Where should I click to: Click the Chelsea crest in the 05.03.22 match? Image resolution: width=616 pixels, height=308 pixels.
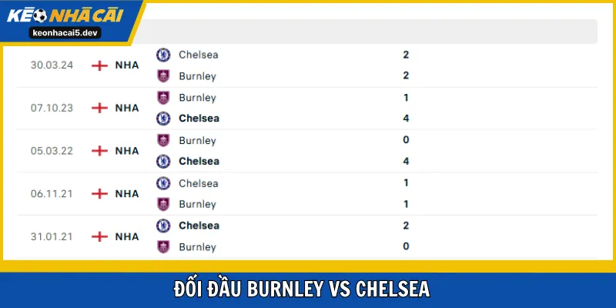[163, 161]
